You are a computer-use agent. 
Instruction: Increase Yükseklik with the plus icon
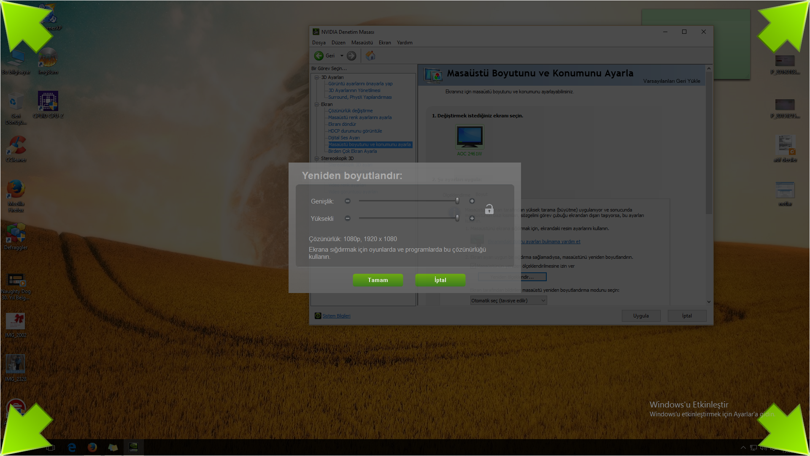[472, 218]
